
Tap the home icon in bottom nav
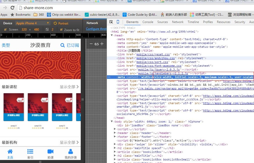pos(10,151)
